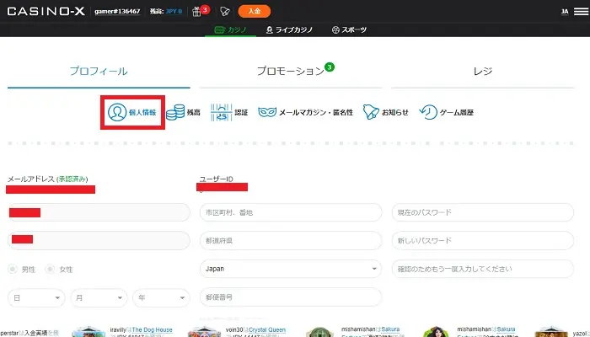Open メールマガジン・匿名性 mask icon

(268, 112)
